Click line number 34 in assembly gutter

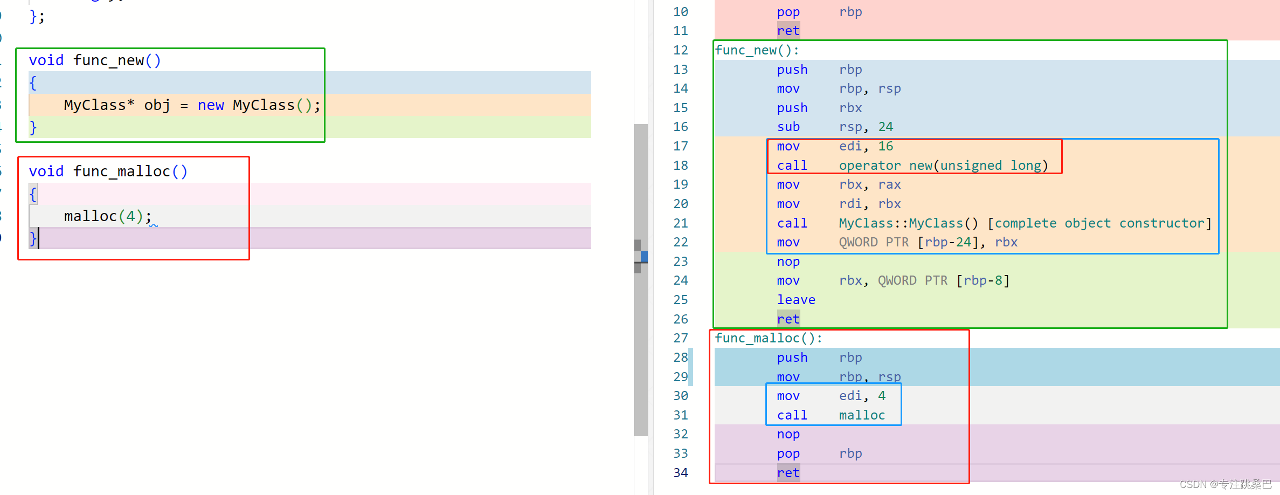click(x=680, y=473)
